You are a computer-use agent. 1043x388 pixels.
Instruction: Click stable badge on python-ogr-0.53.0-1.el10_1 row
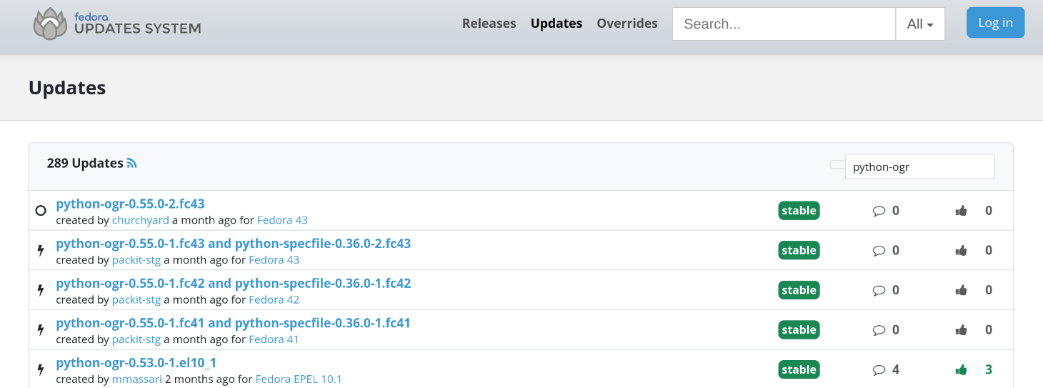point(799,369)
